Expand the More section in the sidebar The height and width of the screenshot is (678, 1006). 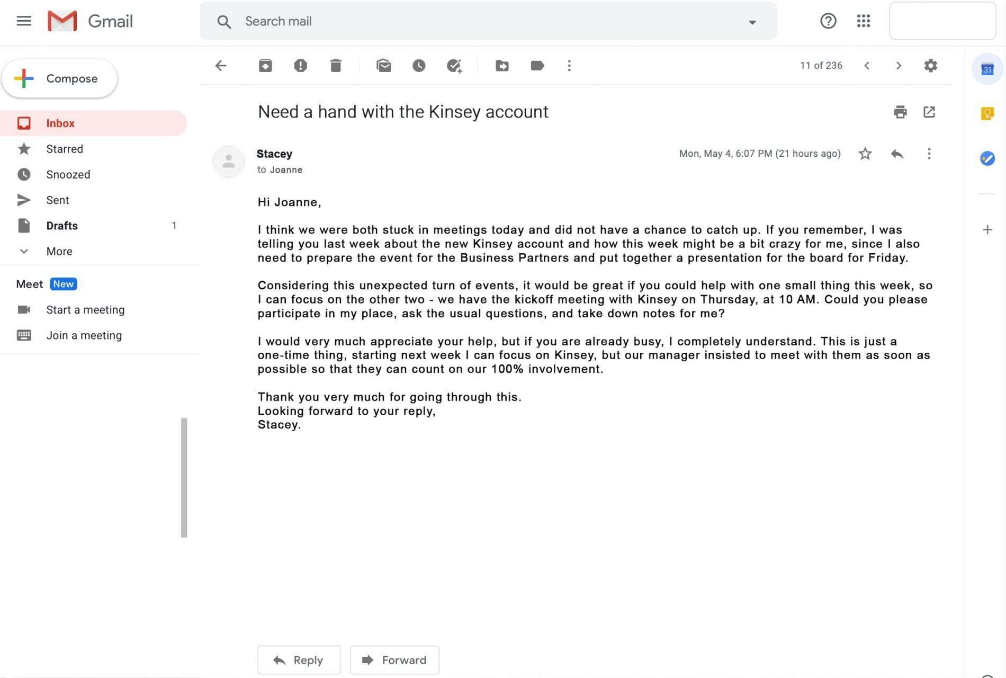click(x=59, y=251)
